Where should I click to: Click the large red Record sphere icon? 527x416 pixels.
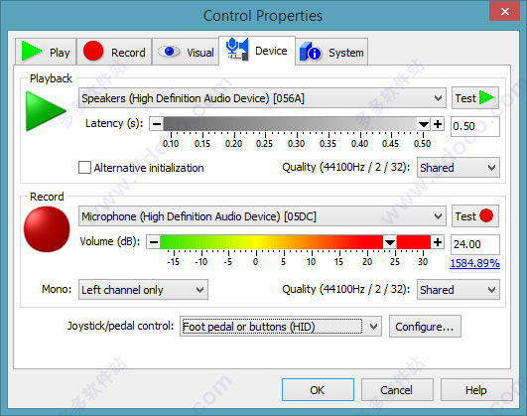pyautogui.click(x=47, y=229)
